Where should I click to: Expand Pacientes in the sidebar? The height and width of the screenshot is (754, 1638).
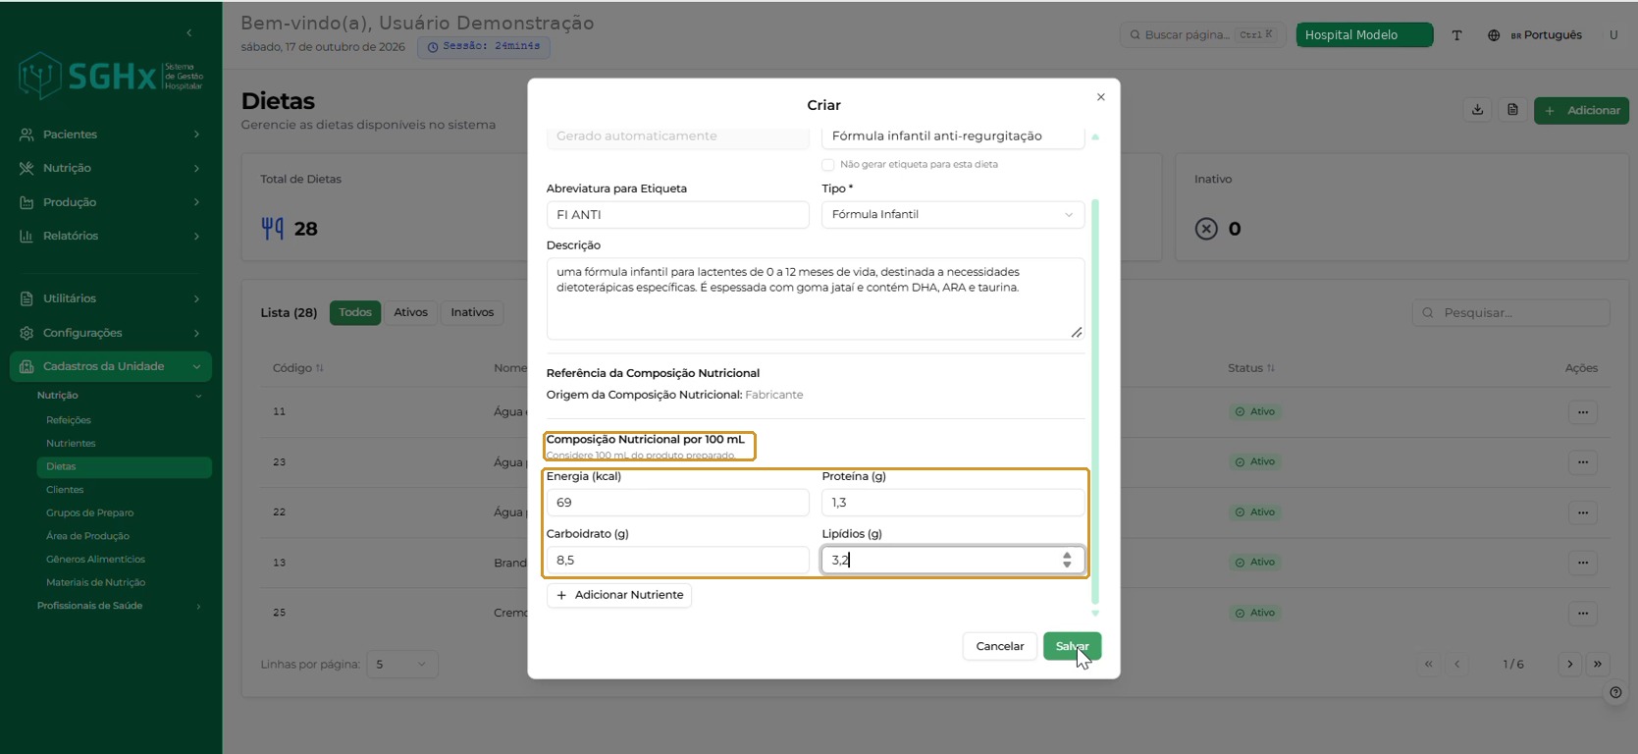(111, 135)
